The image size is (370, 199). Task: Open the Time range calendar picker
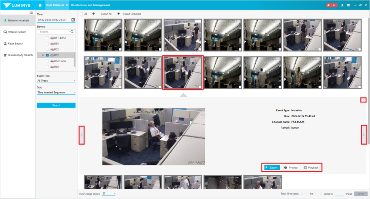click(x=73, y=20)
